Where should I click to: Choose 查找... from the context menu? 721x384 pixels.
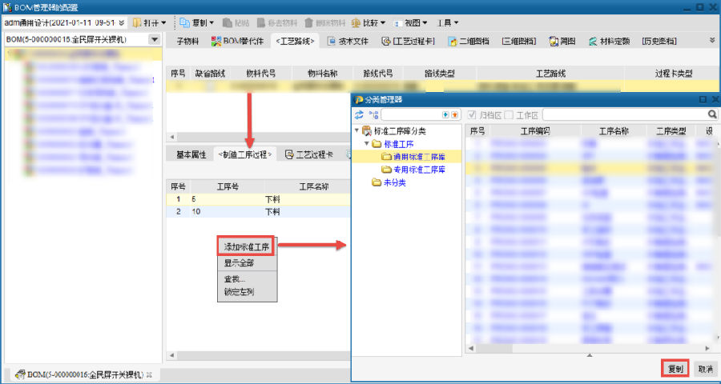point(235,279)
